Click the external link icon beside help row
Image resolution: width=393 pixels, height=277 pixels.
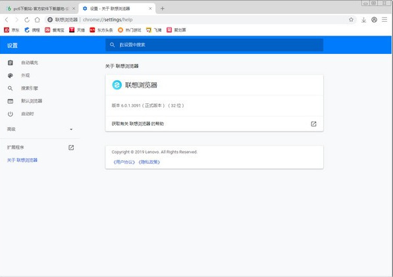(x=313, y=124)
